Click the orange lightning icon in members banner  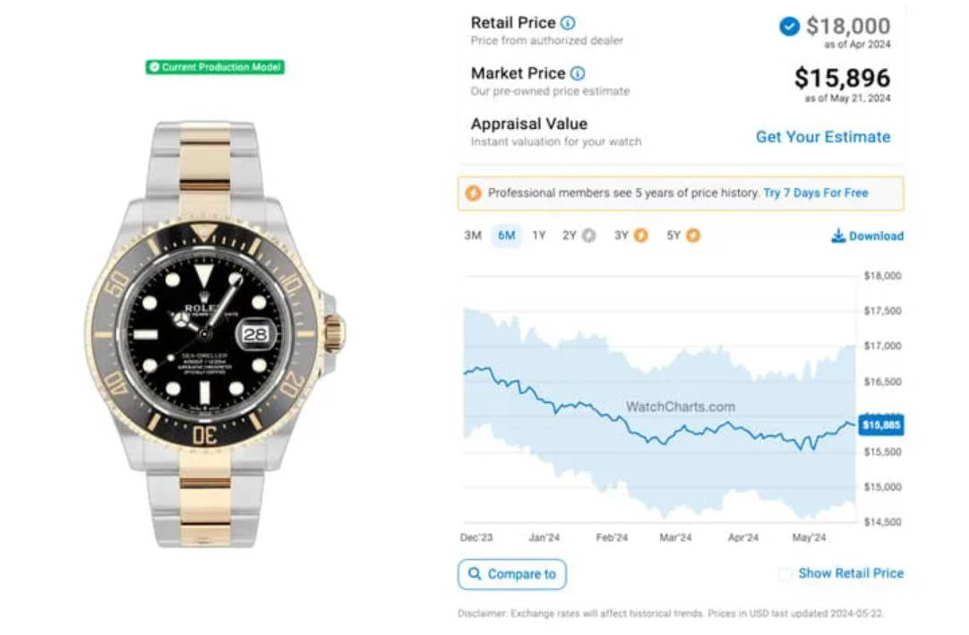click(x=474, y=193)
